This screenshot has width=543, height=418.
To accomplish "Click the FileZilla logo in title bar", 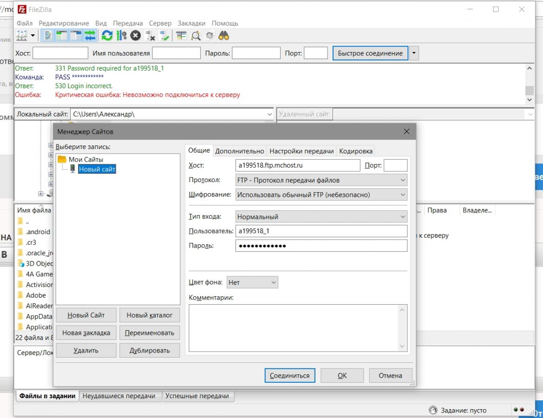I will [22, 9].
